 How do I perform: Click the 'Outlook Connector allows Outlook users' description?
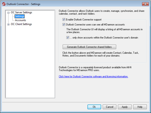[x=102, y=12]
